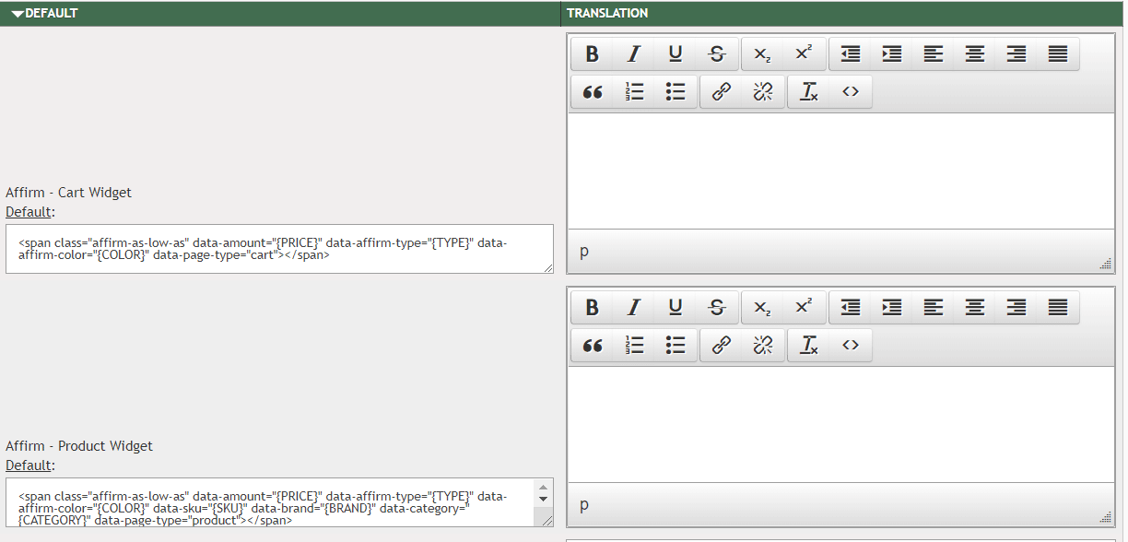The height and width of the screenshot is (542, 1128).
Task: Align text right in Product Widget editor
Action: click(1016, 308)
